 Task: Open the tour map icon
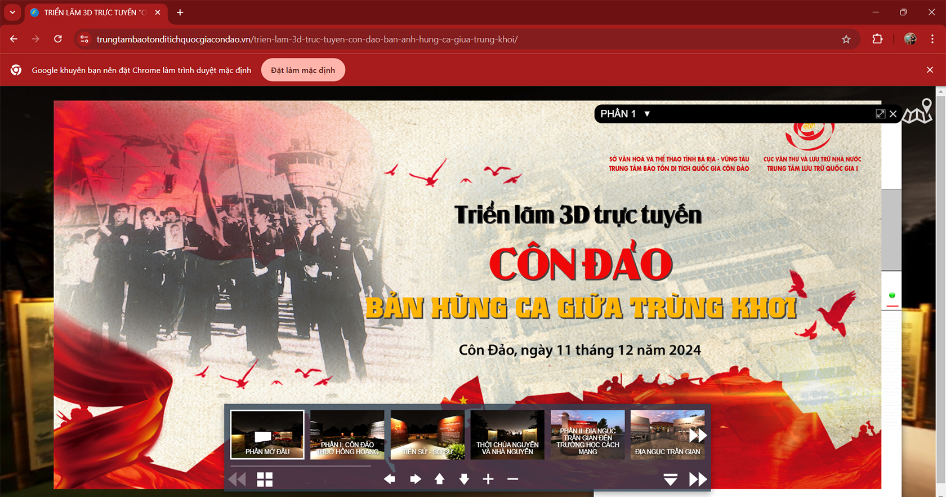tap(917, 110)
